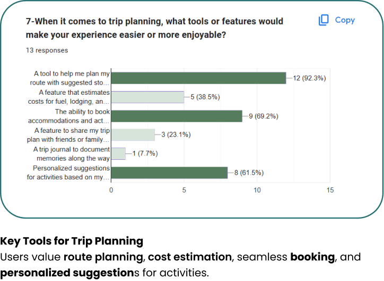The width and height of the screenshot is (384, 281).
Task: Click the '13 responses' text
Action: (47, 50)
